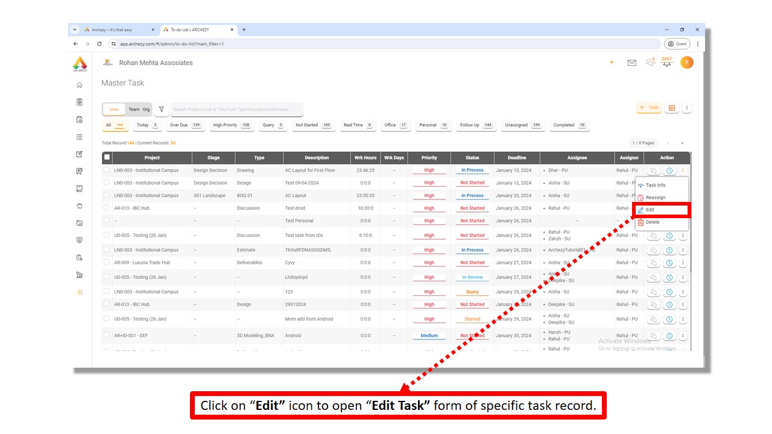Open the notification bell showing 2067
The height and width of the screenshot is (434, 772).
pyautogui.click(x=666, y=62)
